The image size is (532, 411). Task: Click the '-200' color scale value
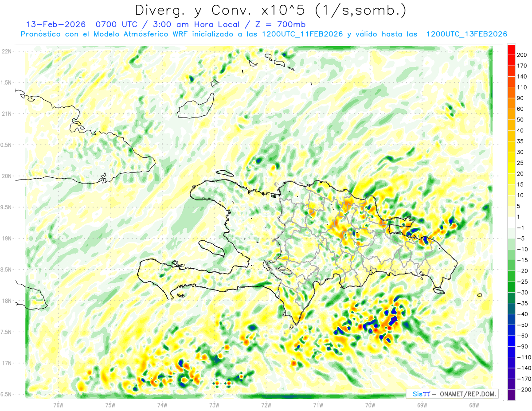pos(524,390)
